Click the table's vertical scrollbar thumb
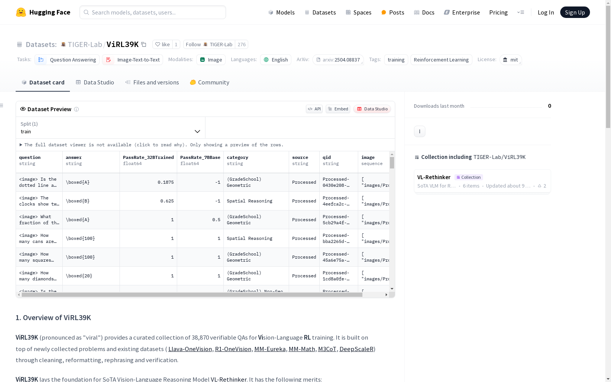This screenshot has width=611, height=382. coord(392,163)
